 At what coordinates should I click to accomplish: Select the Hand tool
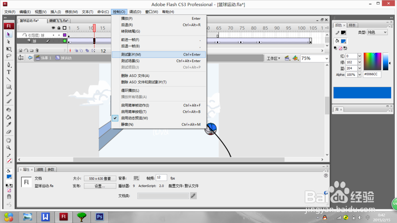pos(9,140)
